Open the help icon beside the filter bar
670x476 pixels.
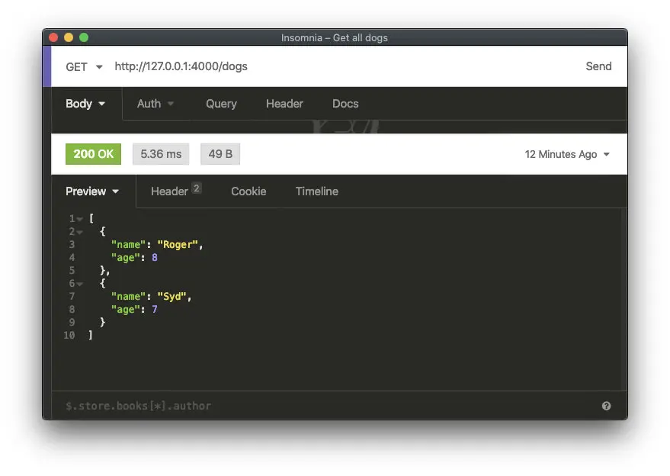pyautogui.click(x=606, y=406)
